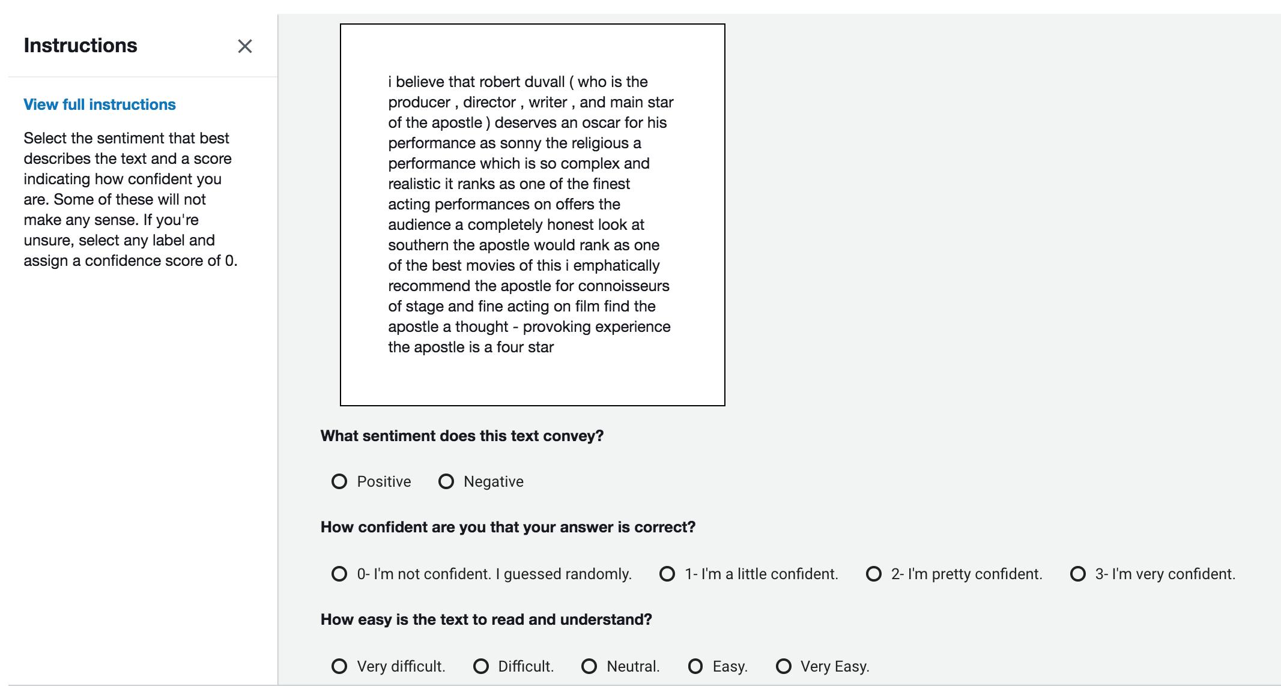Open the View full instructions link
Image resolution: width=1281 pixels, height=686 pixels.
(x=100, y=104)
